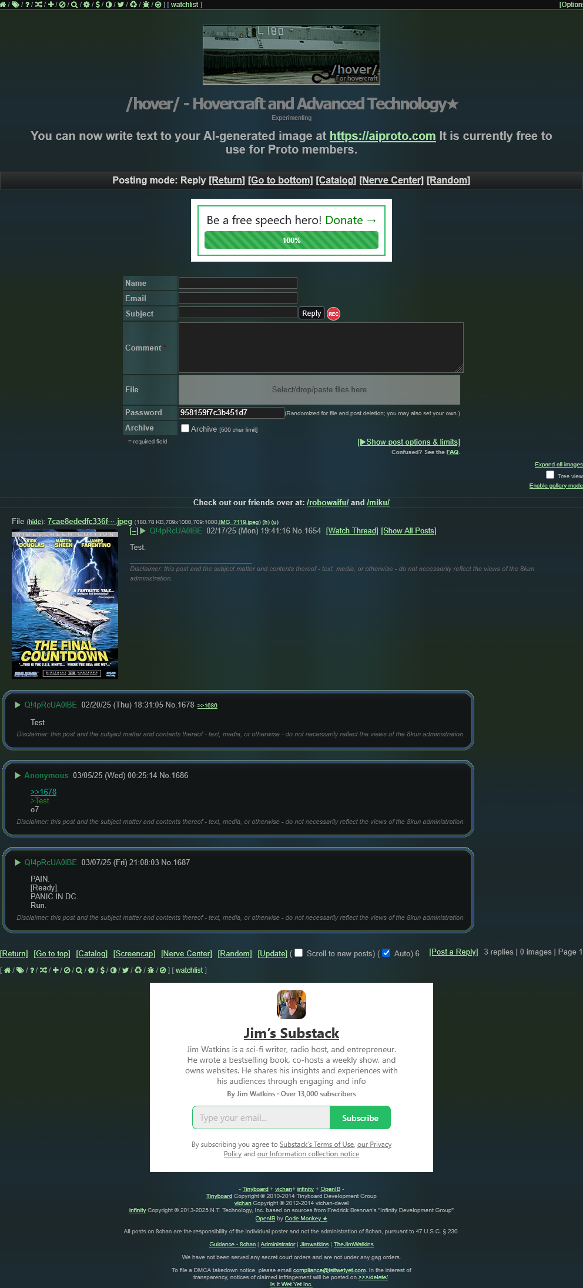Open the question mark help icon in top bar
Image resolution: width=583 pixels, height=1288 pixels.
click(x=27, y=4)
